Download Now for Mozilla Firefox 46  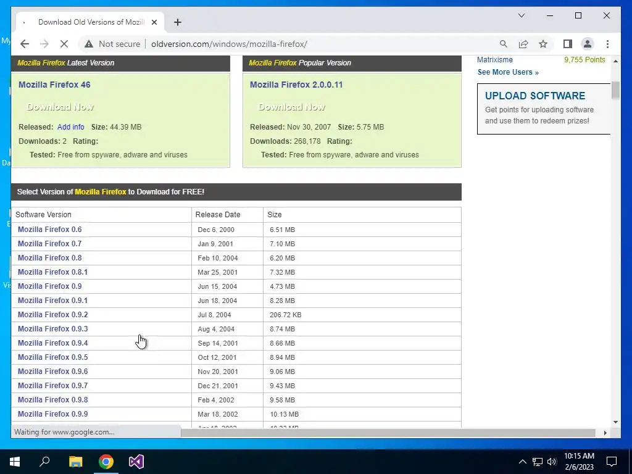pos(60,107)
